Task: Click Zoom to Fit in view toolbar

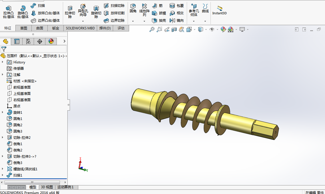Action: point(152,29)
